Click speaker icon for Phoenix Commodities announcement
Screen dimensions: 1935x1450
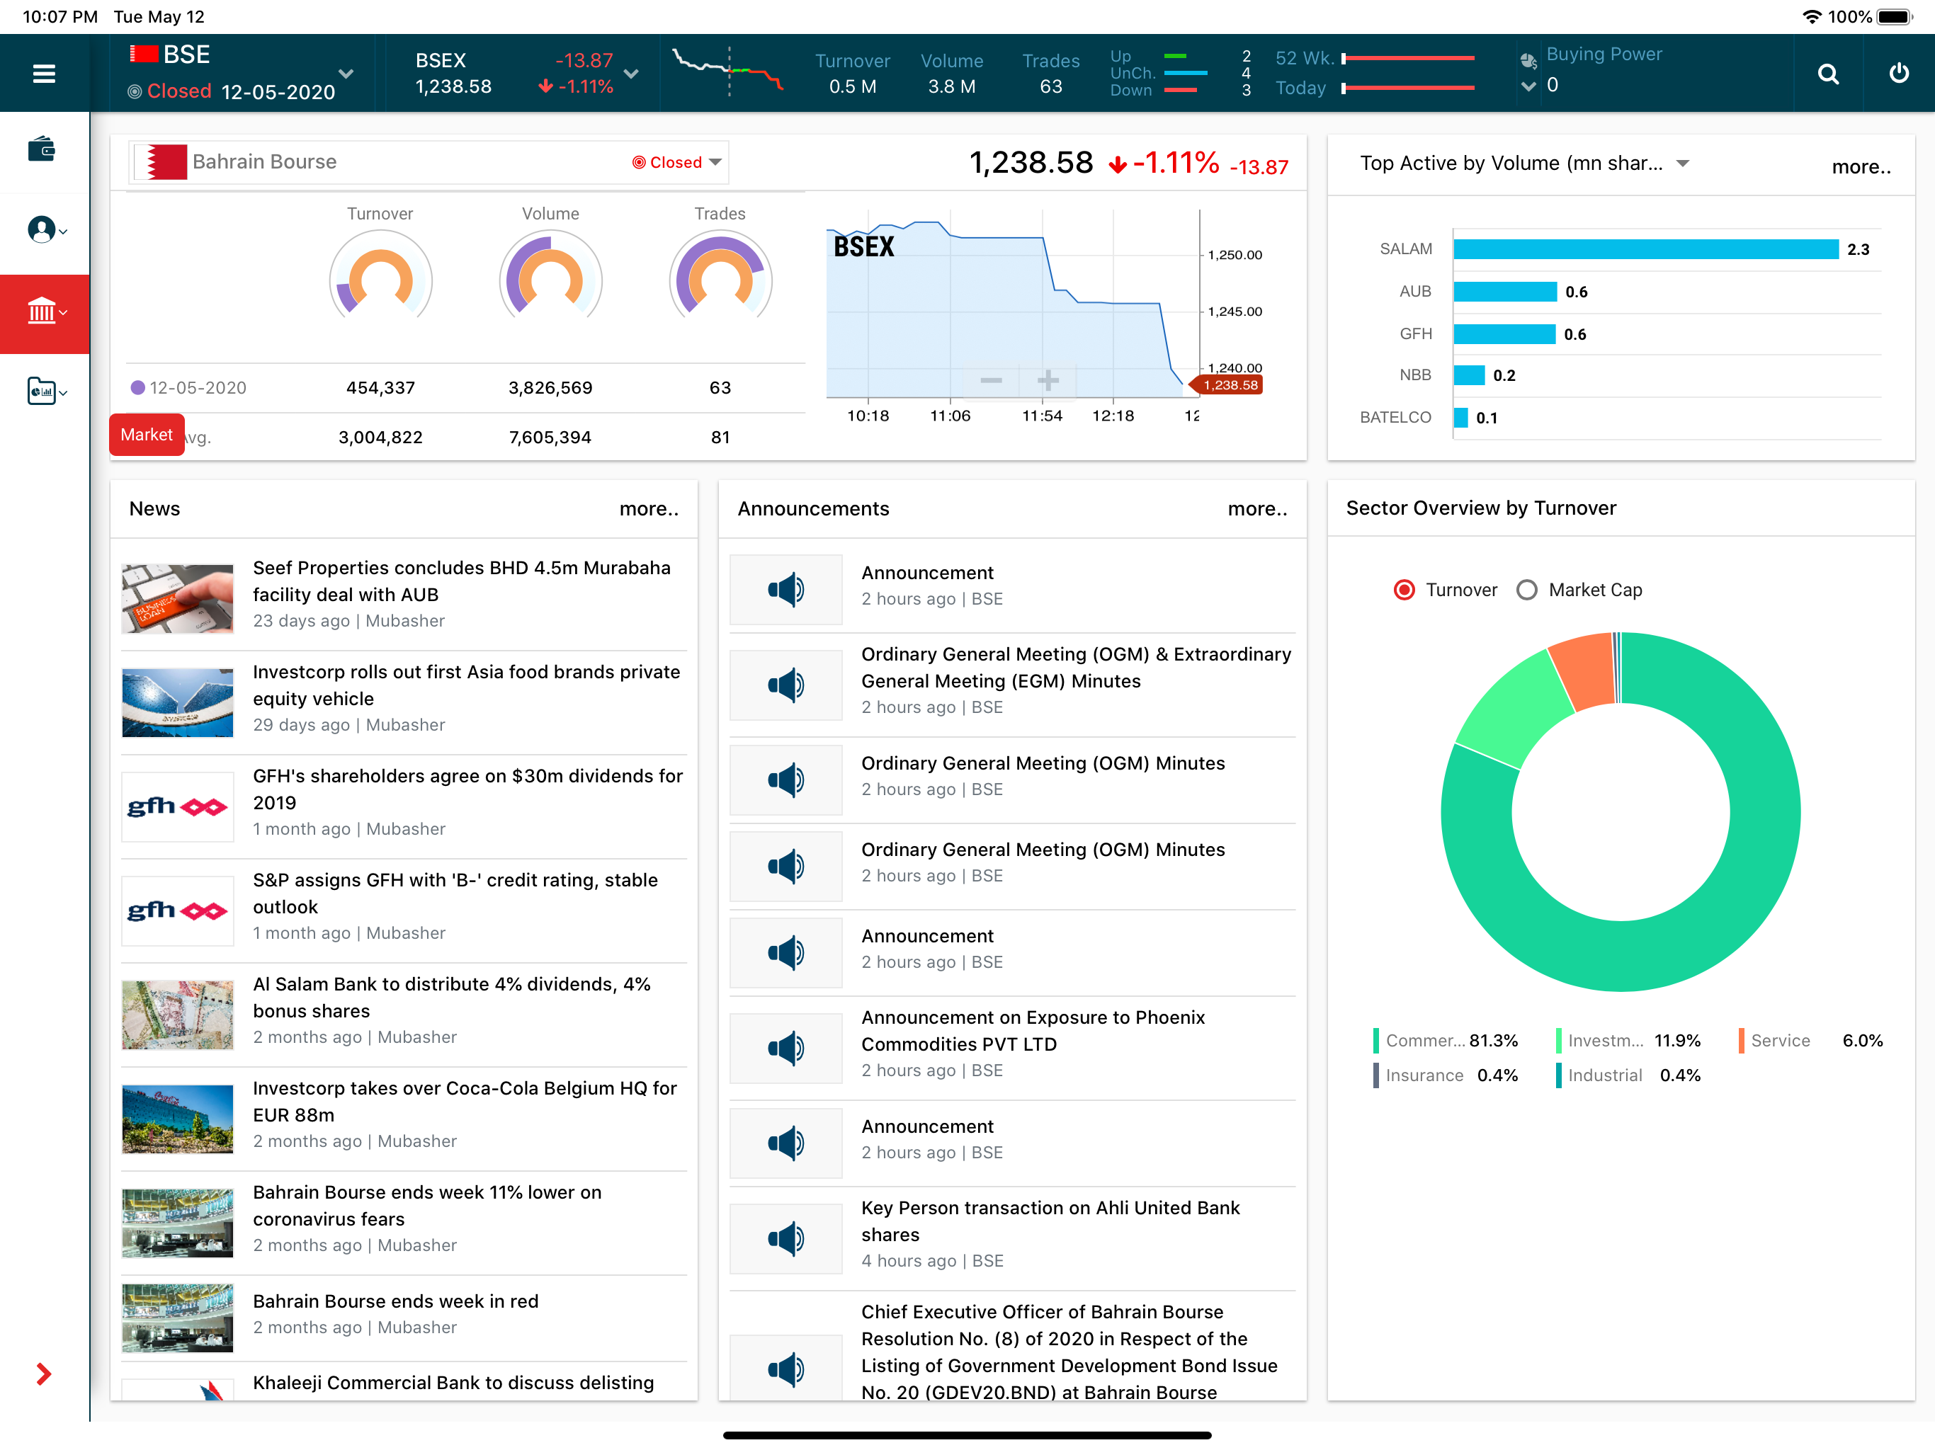(x=785, y=1048)
